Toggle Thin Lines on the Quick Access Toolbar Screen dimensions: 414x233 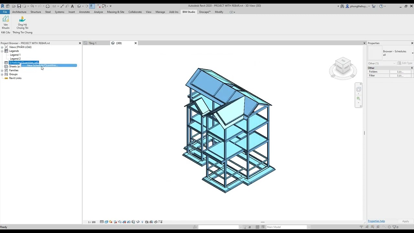pos(92,6)
